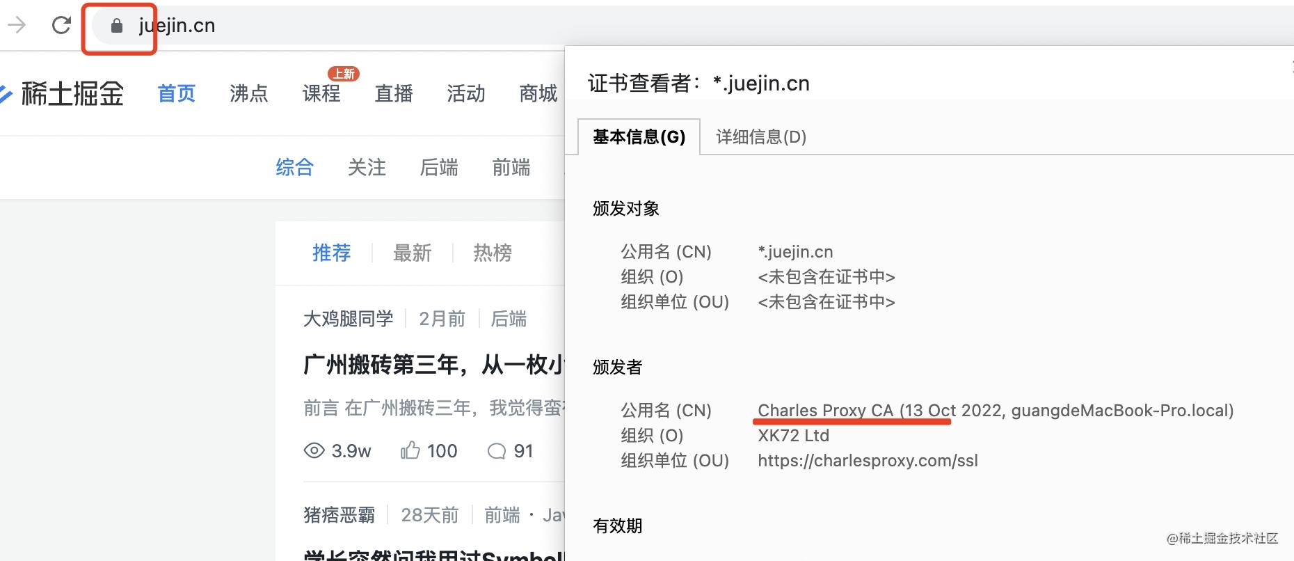Click the 后端 tag on first article
The height and width of the screenshot is (561, 1294).
click(x=509, y=319)
